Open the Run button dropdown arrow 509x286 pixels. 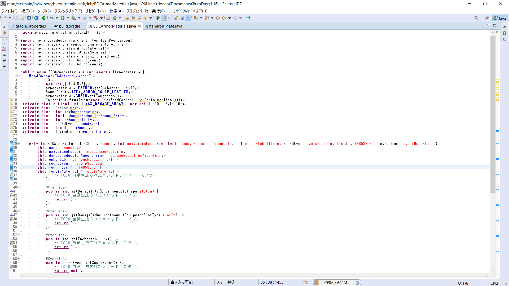68,18
